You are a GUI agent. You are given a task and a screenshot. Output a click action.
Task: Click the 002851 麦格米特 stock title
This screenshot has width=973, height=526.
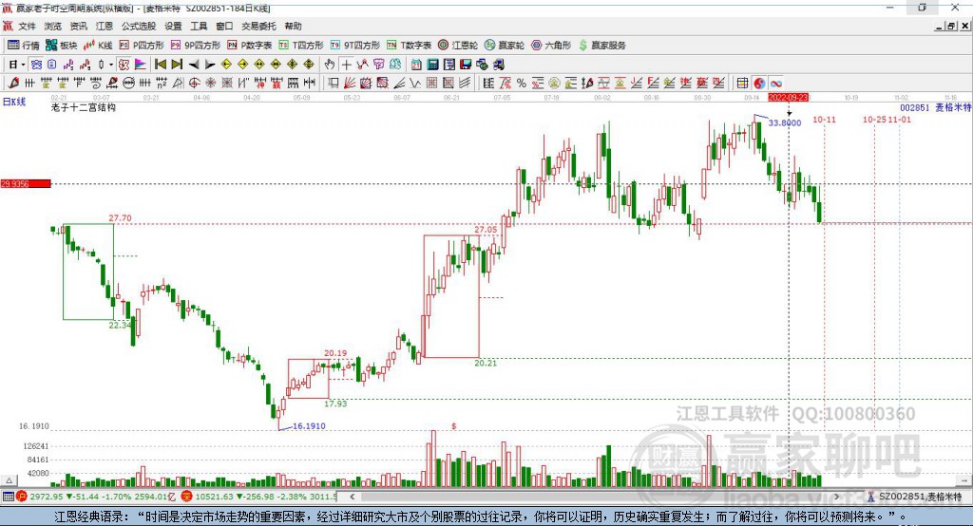coord(935,107)
